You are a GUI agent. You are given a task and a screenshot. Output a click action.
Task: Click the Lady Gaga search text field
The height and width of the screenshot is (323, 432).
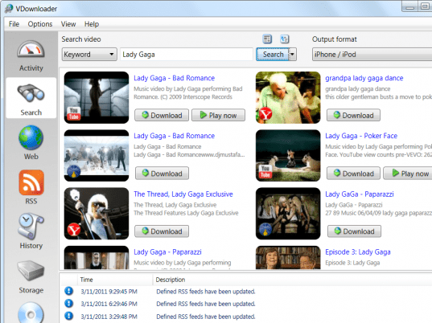tap(187, 54)
